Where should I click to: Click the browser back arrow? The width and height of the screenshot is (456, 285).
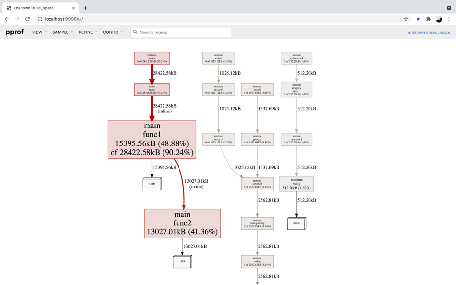[7, 19]
